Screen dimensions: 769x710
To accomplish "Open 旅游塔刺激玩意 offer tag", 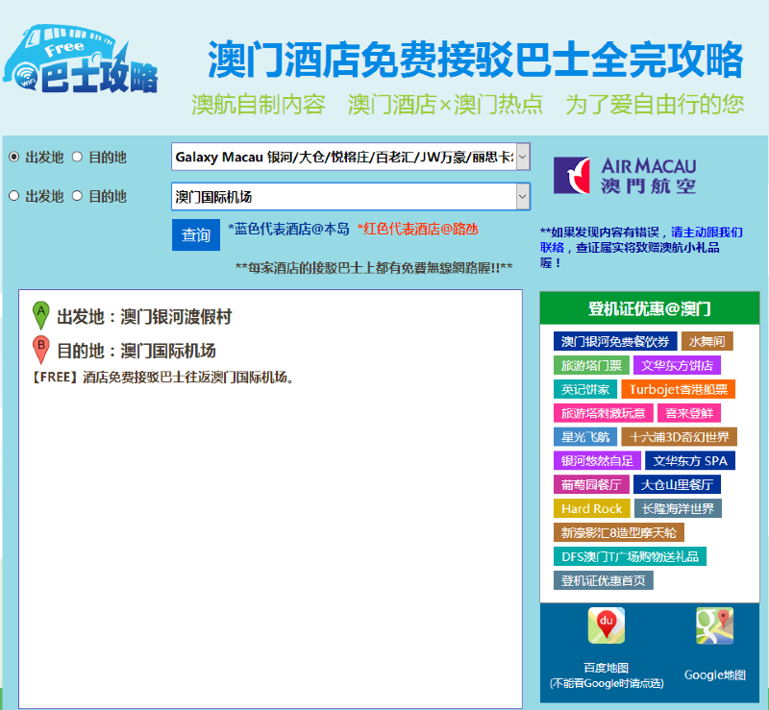I will point(604,413).
